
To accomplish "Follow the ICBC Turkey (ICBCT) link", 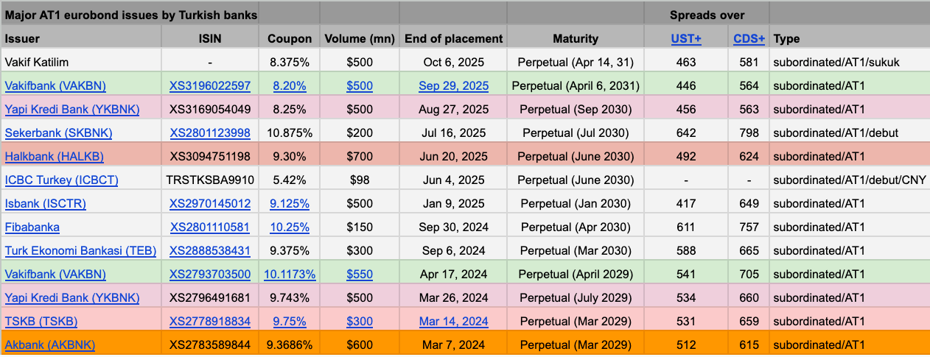I will (x=61, y=180).
